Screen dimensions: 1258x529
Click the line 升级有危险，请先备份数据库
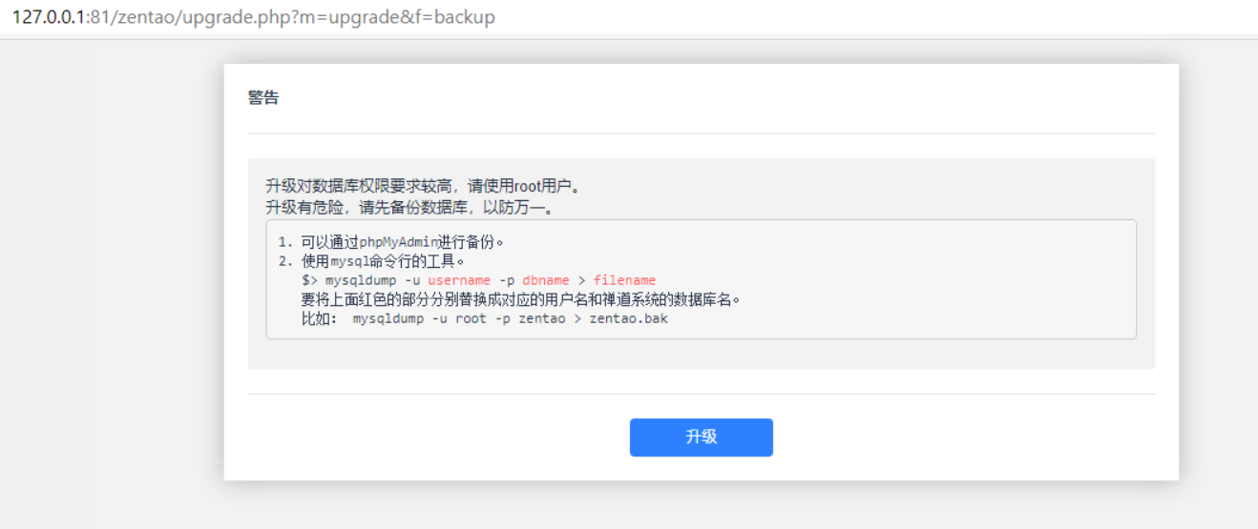(409, 207)
